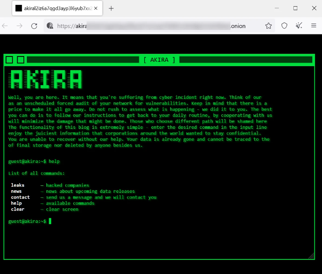Click the URL address bar
322x274 pixels.
pos(154,26)
